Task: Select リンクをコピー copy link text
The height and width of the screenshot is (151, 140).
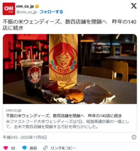Action: 63,148
